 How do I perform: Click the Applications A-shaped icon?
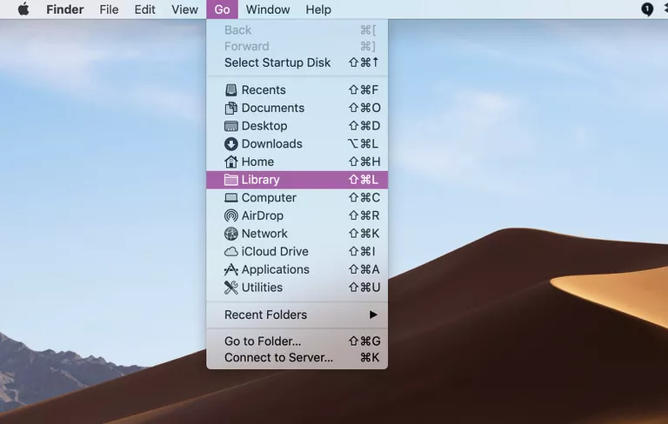[230, 269]
